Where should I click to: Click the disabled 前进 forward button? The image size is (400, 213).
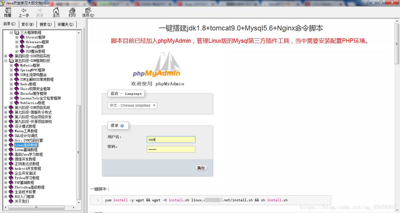(x=40, y=12)
